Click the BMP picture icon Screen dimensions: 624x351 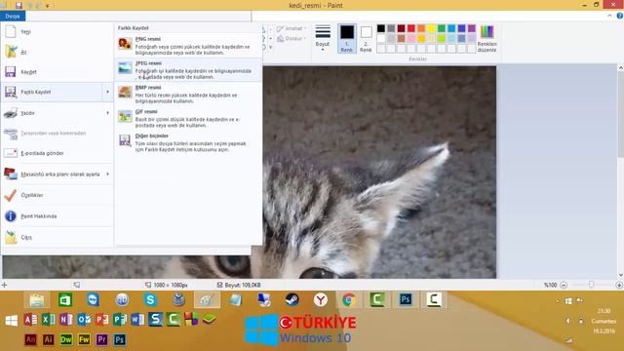click(125, 92)
